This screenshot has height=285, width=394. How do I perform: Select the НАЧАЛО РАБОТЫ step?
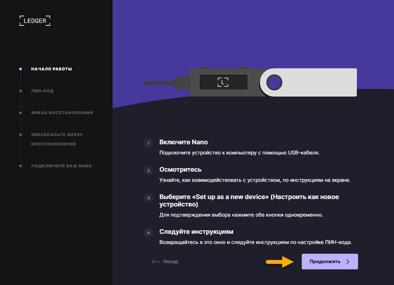click(52, 69)
